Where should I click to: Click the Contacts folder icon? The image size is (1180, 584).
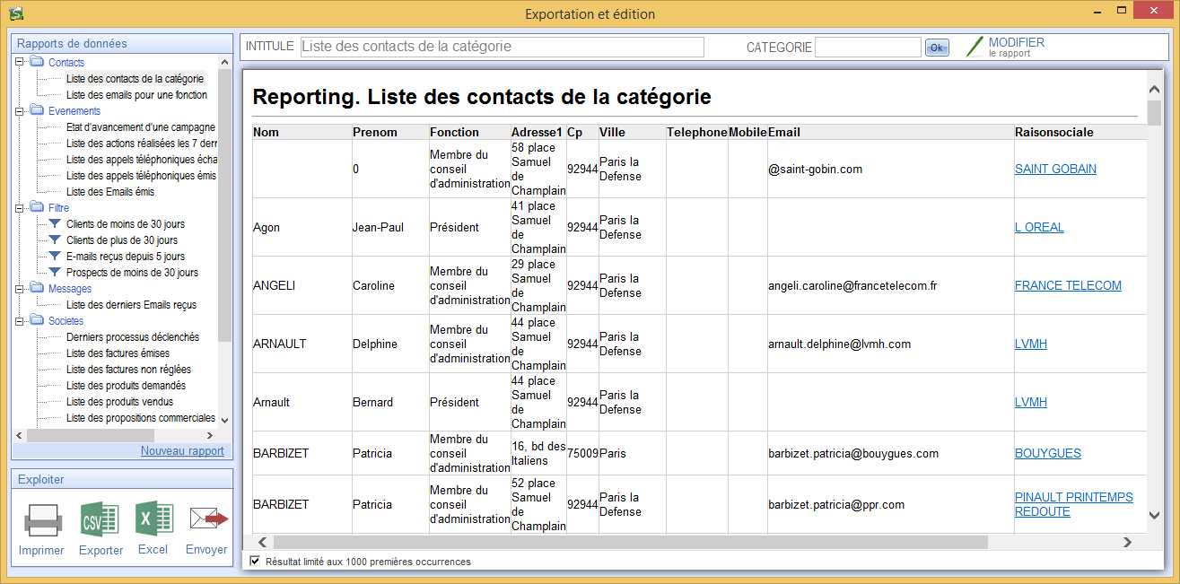[37, 62]
